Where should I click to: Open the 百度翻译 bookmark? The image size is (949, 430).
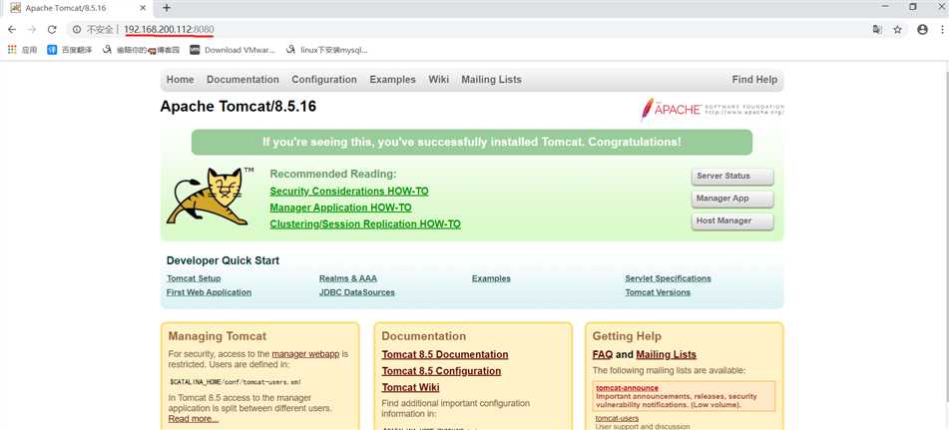70,50
